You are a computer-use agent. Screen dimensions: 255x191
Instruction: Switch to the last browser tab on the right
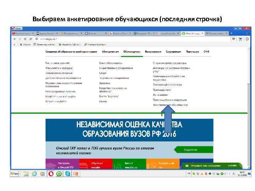216,33
